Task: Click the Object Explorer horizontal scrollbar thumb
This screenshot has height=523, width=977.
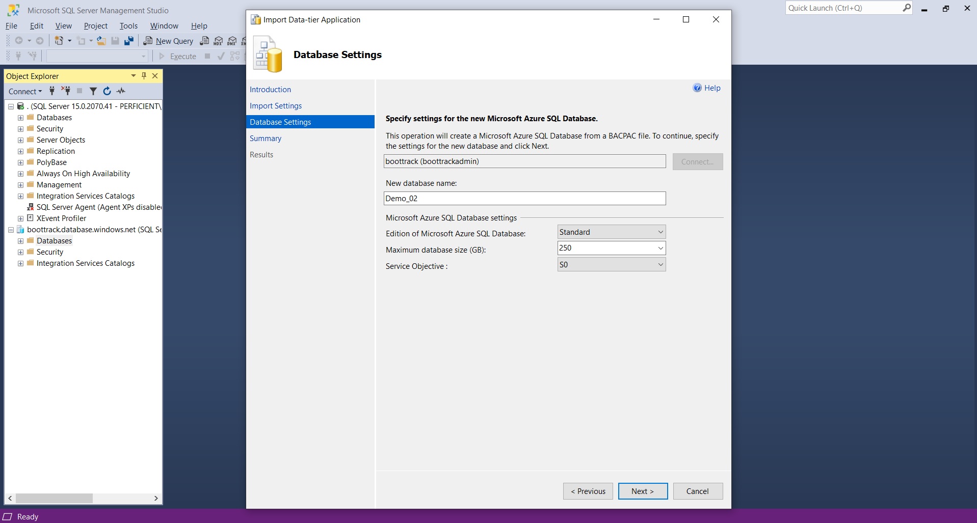Action: click(x=54, y=498)
